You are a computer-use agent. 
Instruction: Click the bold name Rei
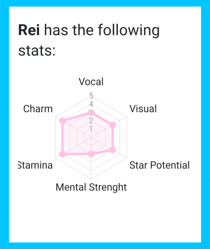(29, 30)
